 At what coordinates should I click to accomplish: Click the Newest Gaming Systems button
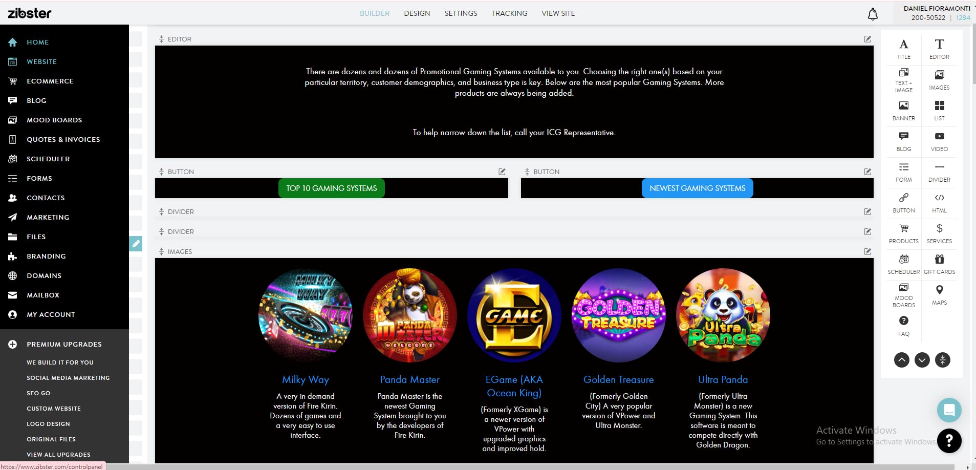click(698, 188)
